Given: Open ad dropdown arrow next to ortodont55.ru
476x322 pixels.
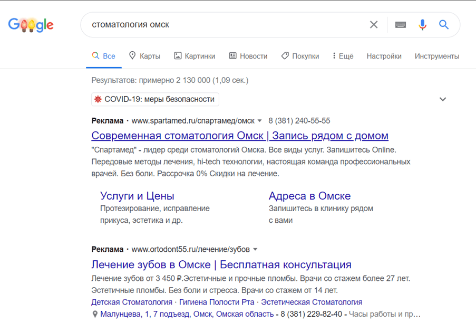Looking at the screenshot, I should click(x=255, y=250).
